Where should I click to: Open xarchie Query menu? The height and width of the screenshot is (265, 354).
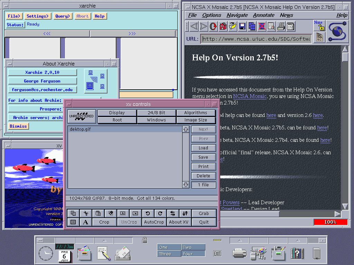point(63,16)
